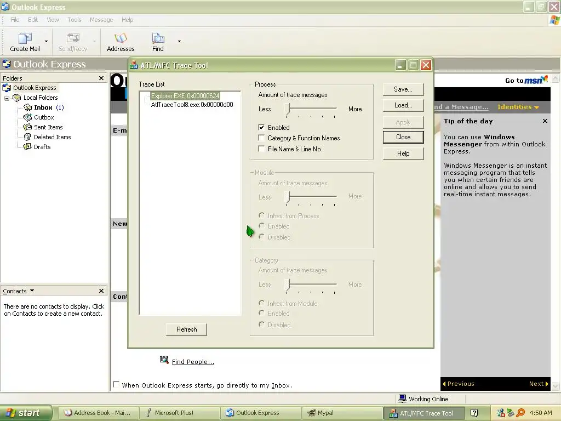Viewport: 561px width, 421px height.
Task: Select the Outbox folder icon
Action: pyautogui.click(x=27, y=117)
